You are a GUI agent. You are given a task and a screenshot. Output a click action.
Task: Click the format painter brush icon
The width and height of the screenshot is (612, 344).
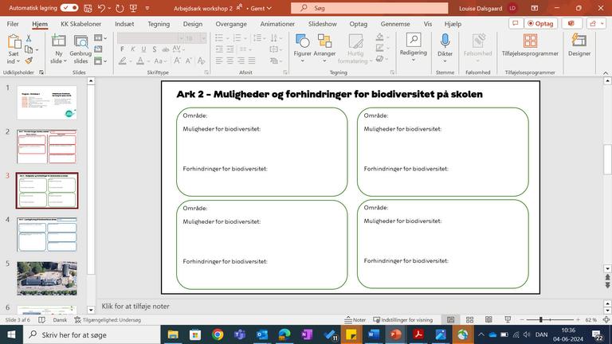tap(29, 61)
